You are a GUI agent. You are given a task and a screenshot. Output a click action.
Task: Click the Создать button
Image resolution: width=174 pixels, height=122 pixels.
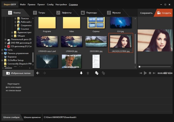[x=164, y=13]
